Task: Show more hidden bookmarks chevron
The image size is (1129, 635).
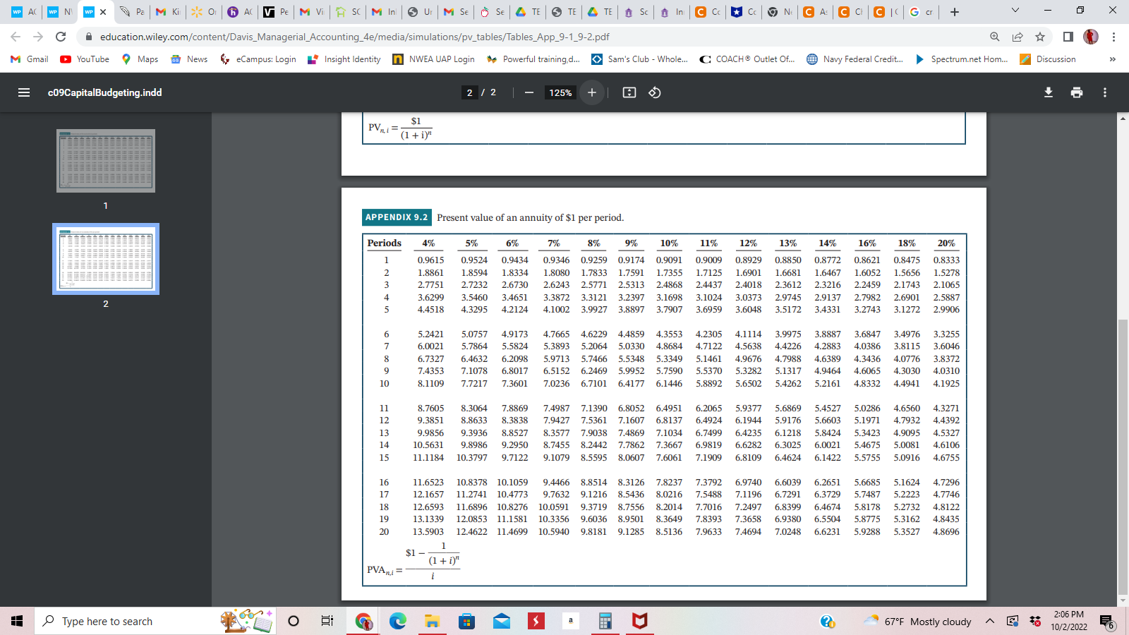Action: point(1112,59)
